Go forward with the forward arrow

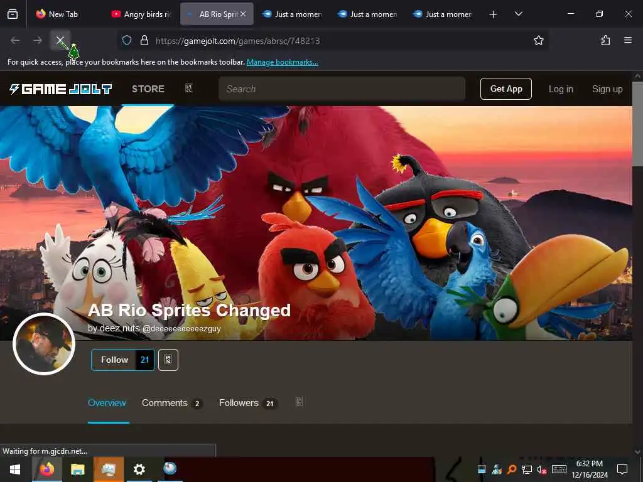[x=37, y=40]
